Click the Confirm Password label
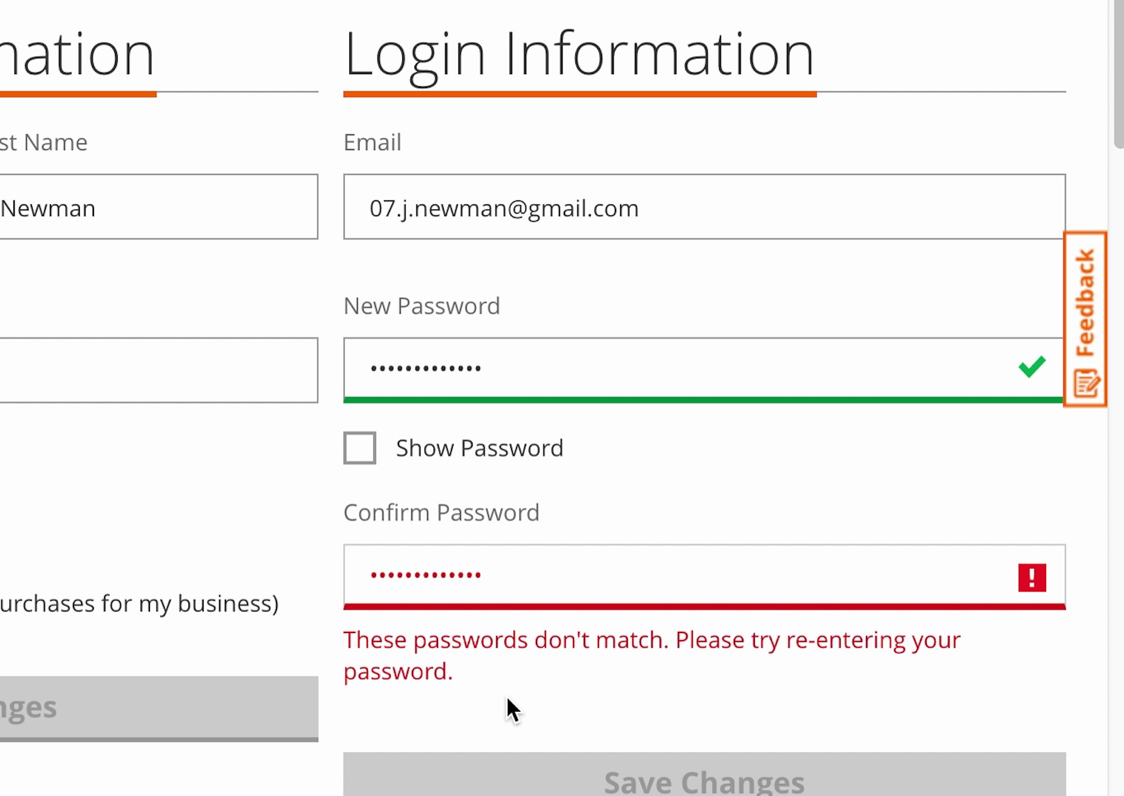 (x=441, y=513)
